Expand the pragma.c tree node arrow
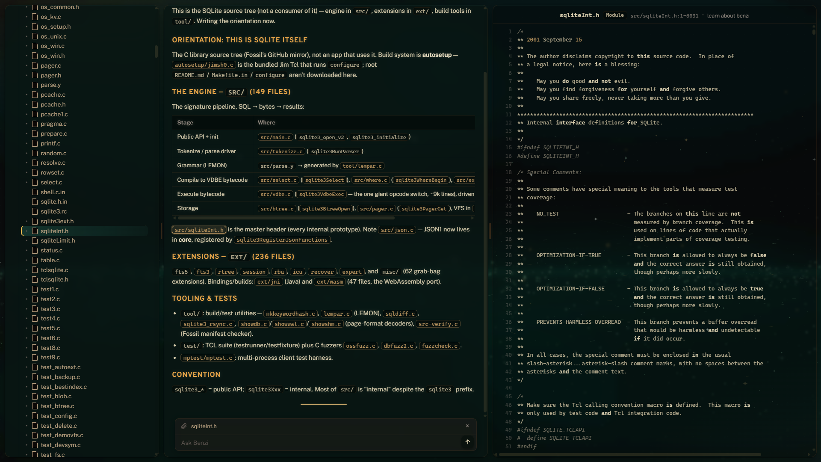This screenshot has height=462, width=821. (27, 124)
